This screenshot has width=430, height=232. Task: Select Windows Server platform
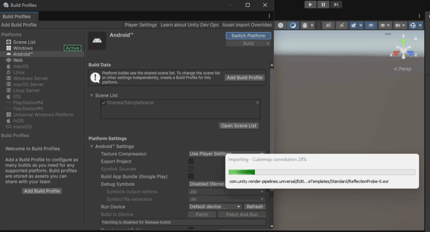[31, 78]
